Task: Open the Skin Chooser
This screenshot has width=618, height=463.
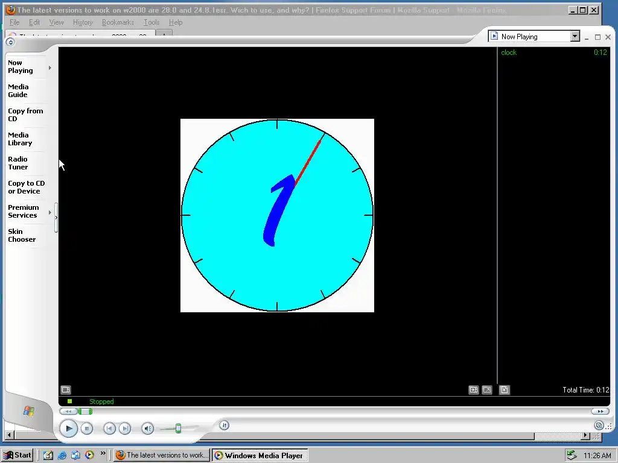Action: (22, 236)
